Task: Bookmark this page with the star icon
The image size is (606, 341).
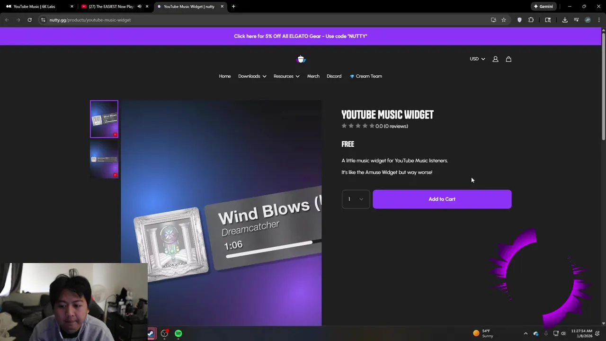Action: [504, 20]
